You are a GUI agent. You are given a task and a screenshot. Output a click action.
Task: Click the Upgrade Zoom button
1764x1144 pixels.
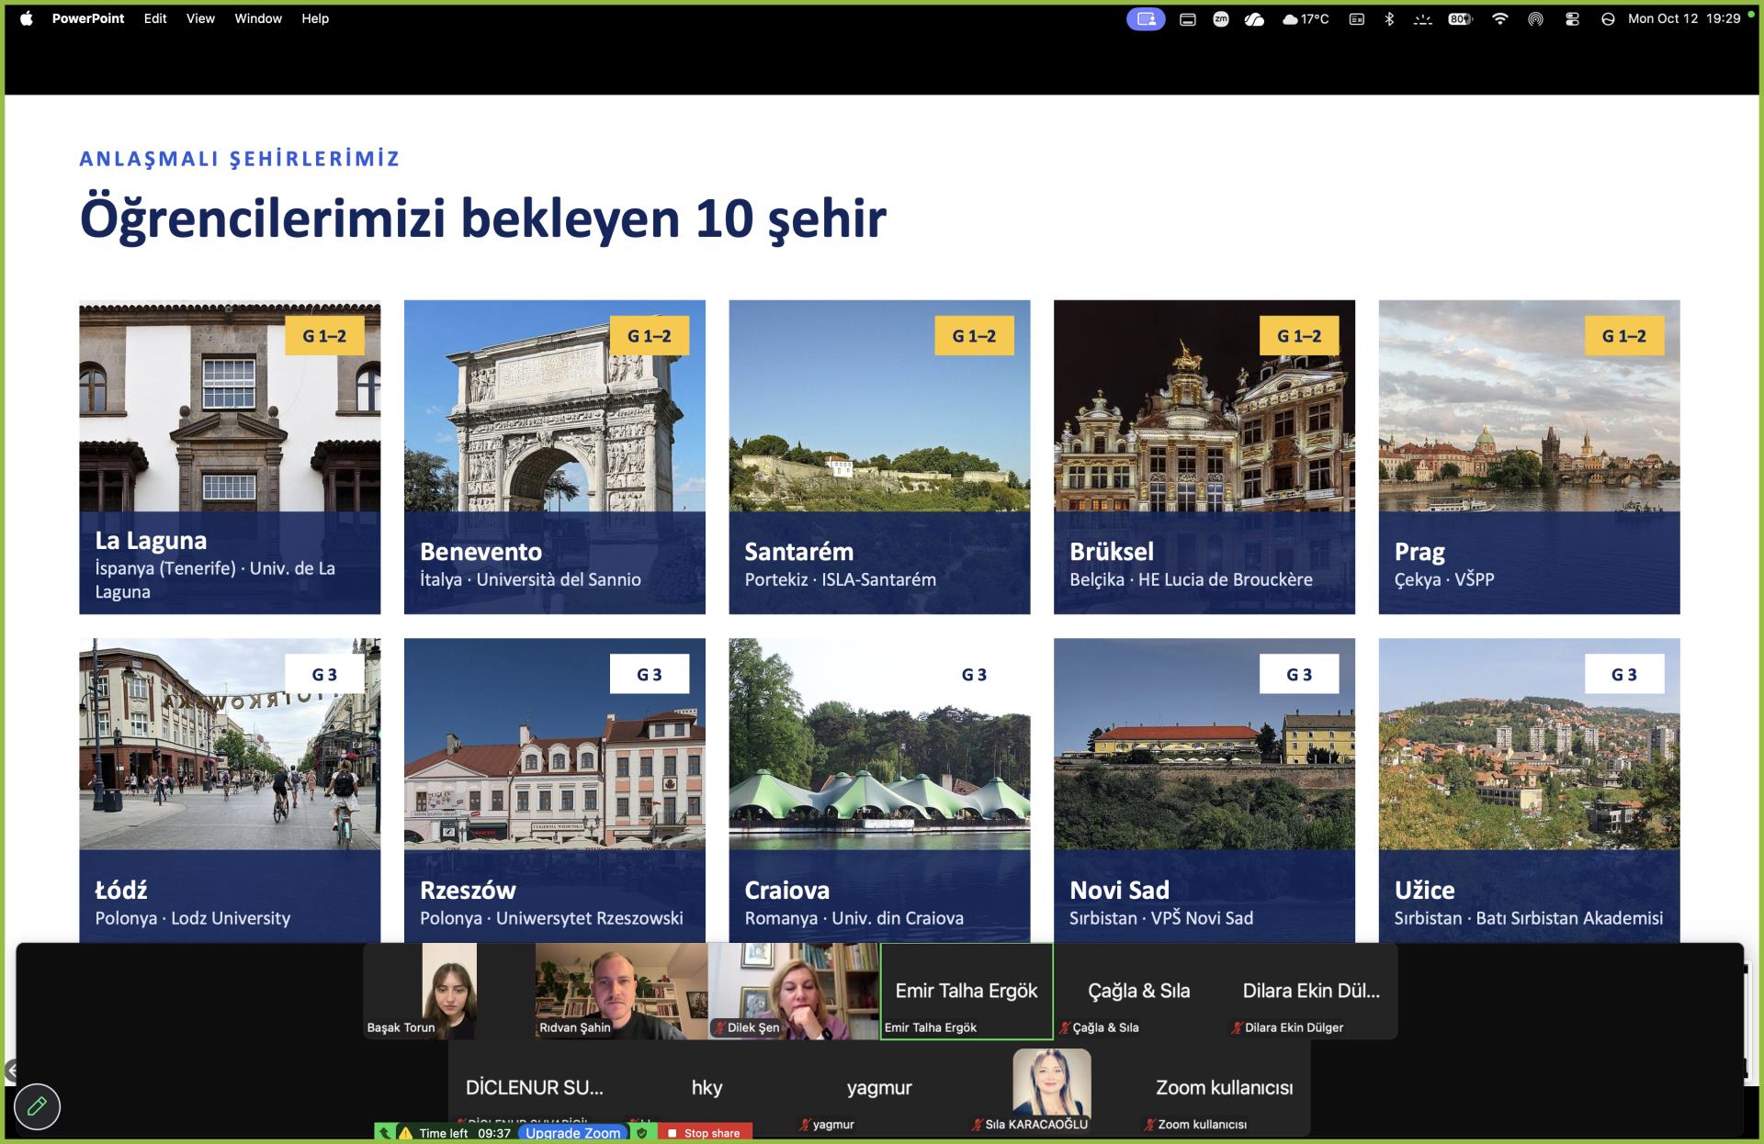click(572, 1133)
